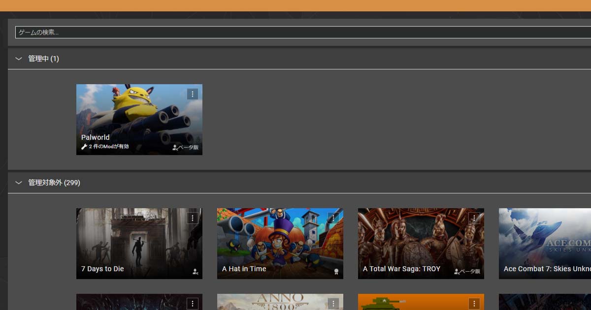
Task: Click the wrench icon on Palworld
Action: pyautogui.click(x=84, y=147)
